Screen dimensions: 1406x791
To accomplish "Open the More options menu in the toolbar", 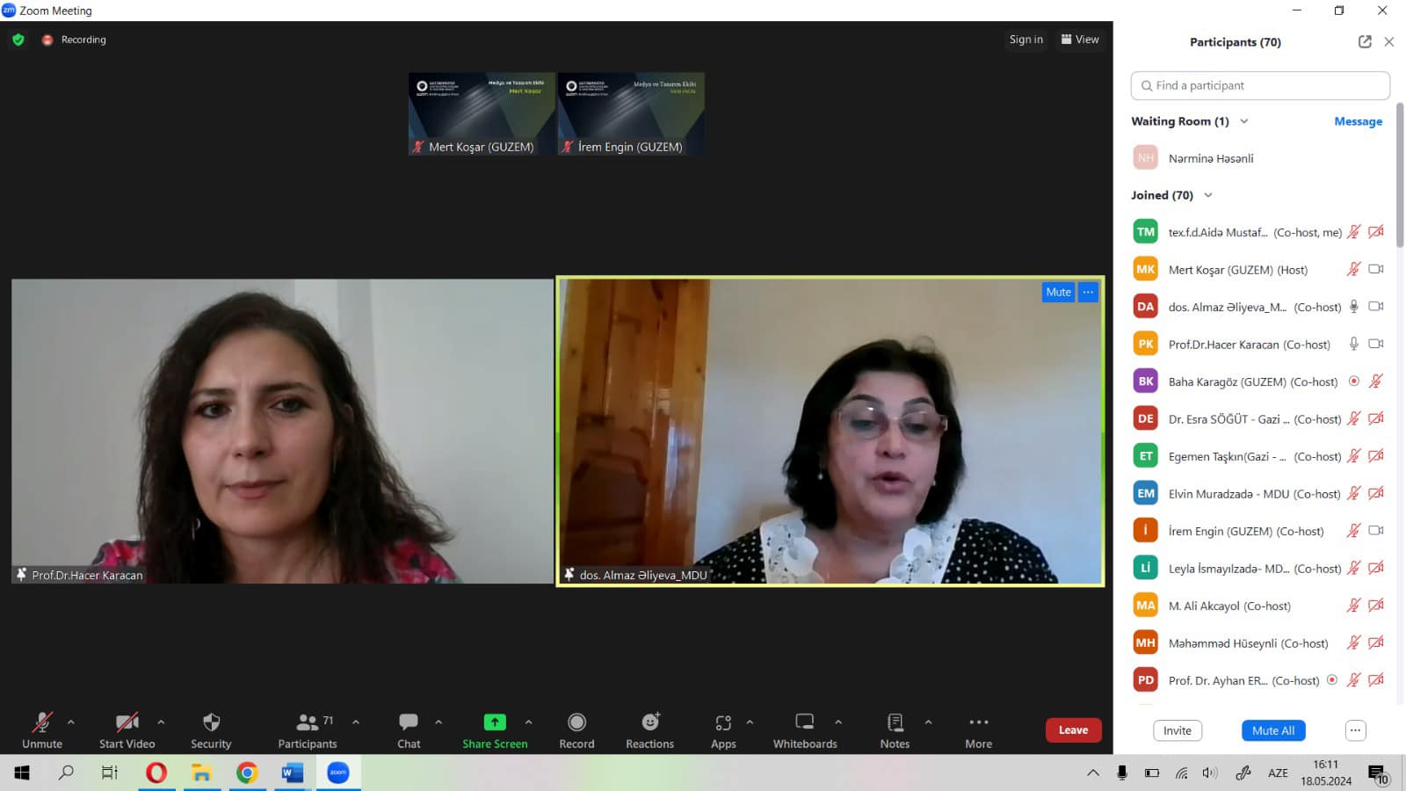I will click(978, 730).
